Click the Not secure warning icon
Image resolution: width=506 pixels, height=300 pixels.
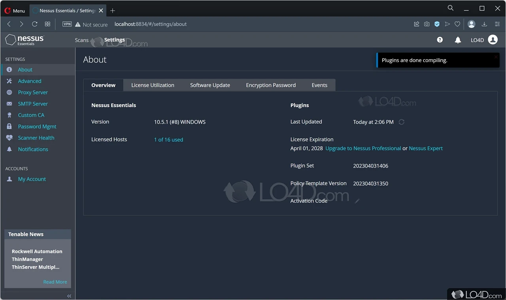pyautogui.click(x=78, y=24)
